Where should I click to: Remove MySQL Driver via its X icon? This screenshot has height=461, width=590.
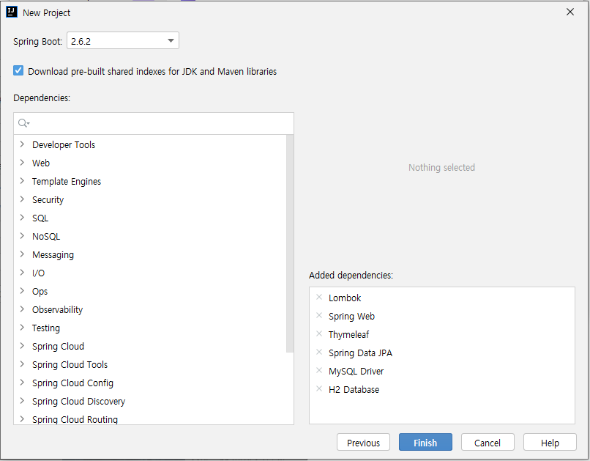click(x=319, y=371)
